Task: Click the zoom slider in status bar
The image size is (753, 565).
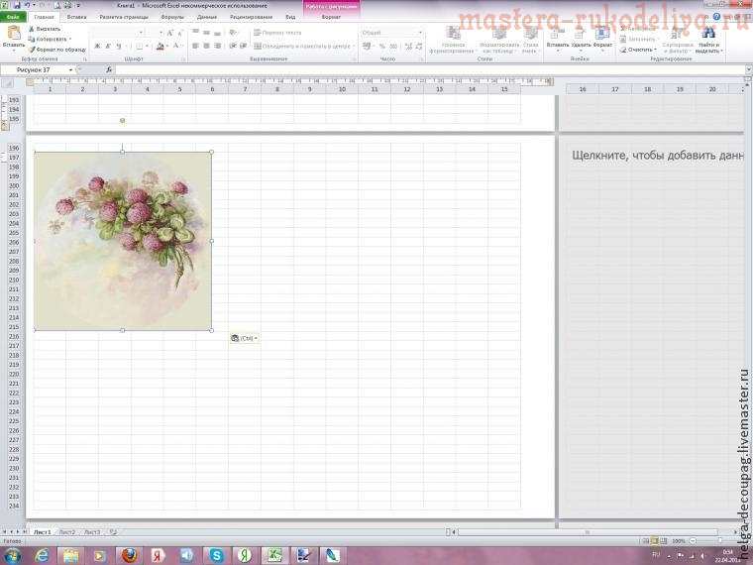Action: coord(718,541)
